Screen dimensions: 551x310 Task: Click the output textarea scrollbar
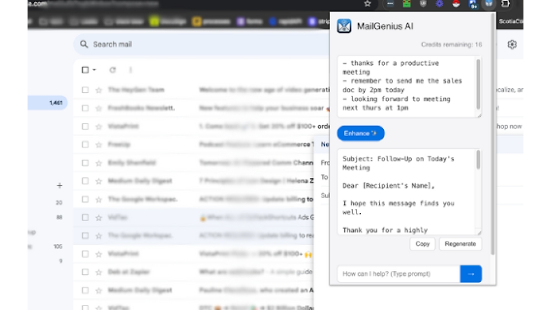coord(478,160)
